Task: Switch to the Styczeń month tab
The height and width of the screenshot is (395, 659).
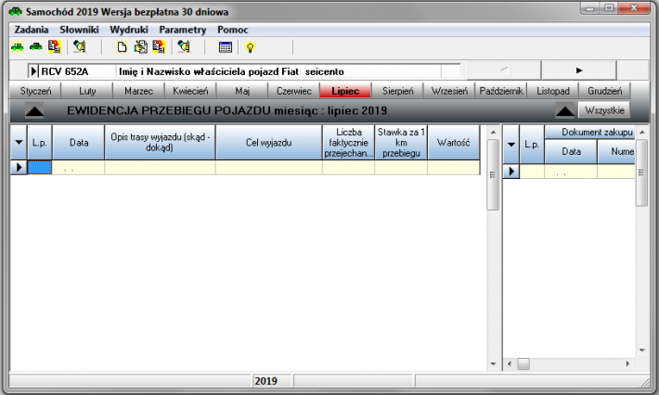Action: [x=35, y=91]
